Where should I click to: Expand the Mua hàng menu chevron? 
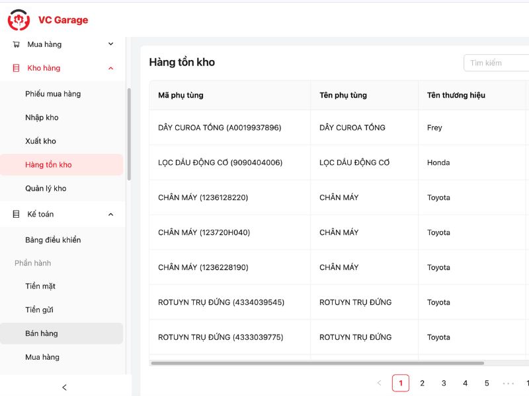(110, 44)
